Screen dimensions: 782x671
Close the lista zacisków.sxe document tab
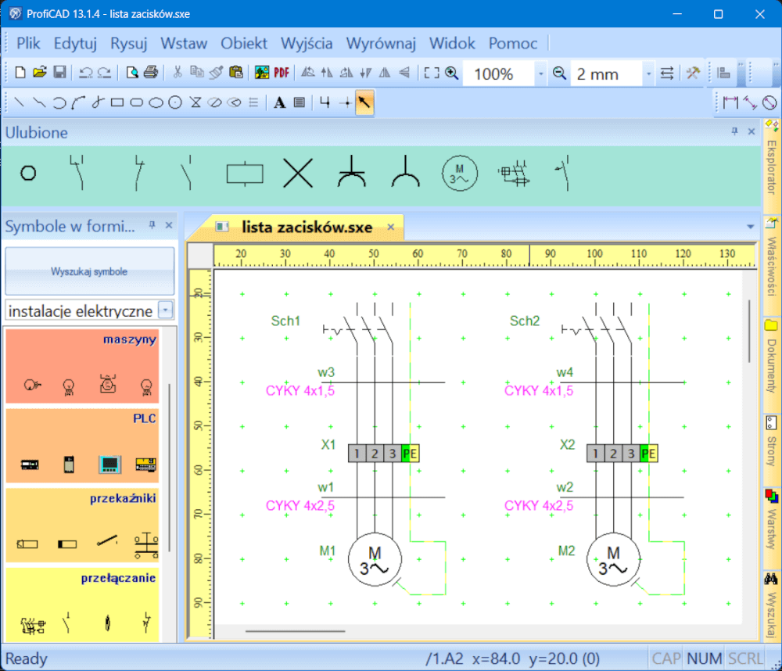[x=391, y=227]
